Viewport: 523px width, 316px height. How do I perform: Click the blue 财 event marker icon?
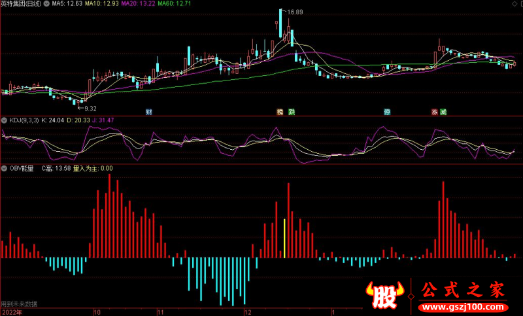pos(150,112)
